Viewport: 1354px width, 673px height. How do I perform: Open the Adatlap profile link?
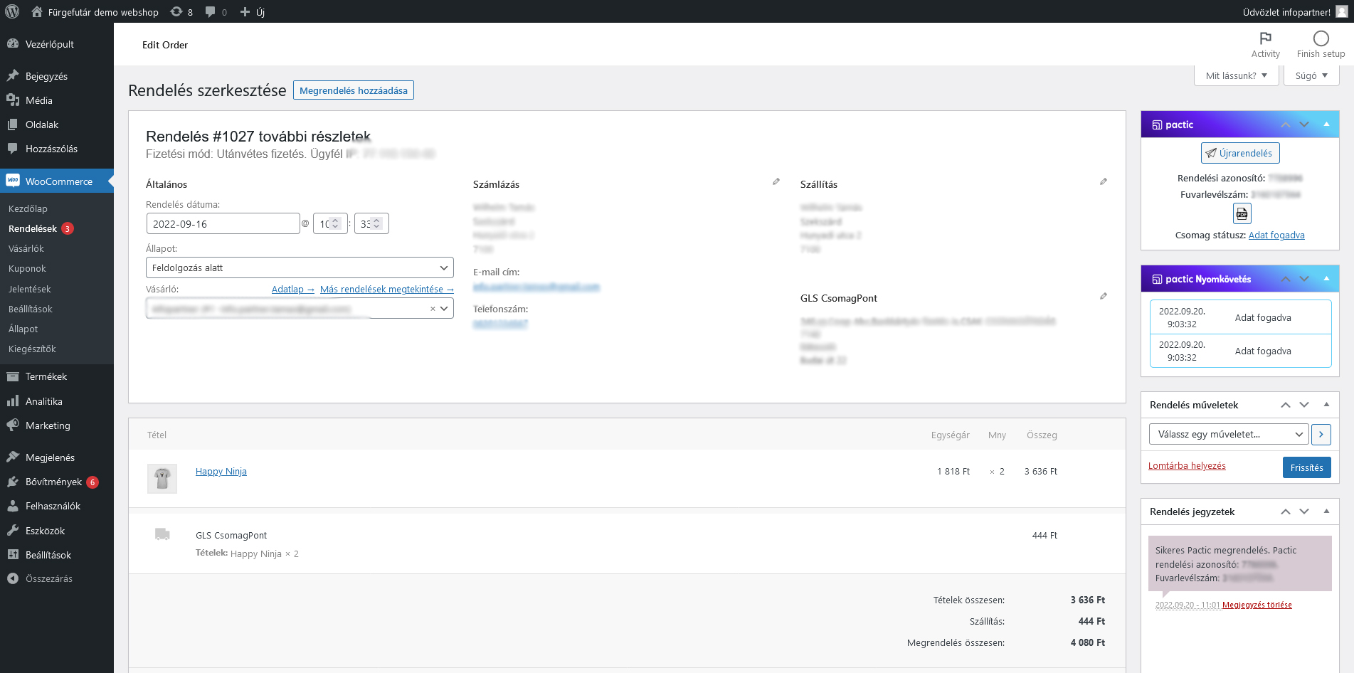[x=292, y=289]
